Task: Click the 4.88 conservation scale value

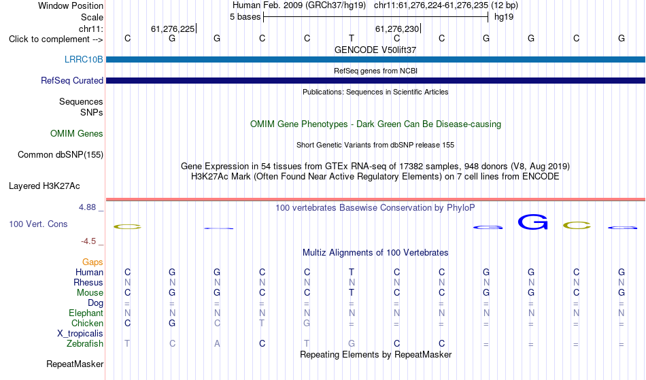Action: (87, 207)
